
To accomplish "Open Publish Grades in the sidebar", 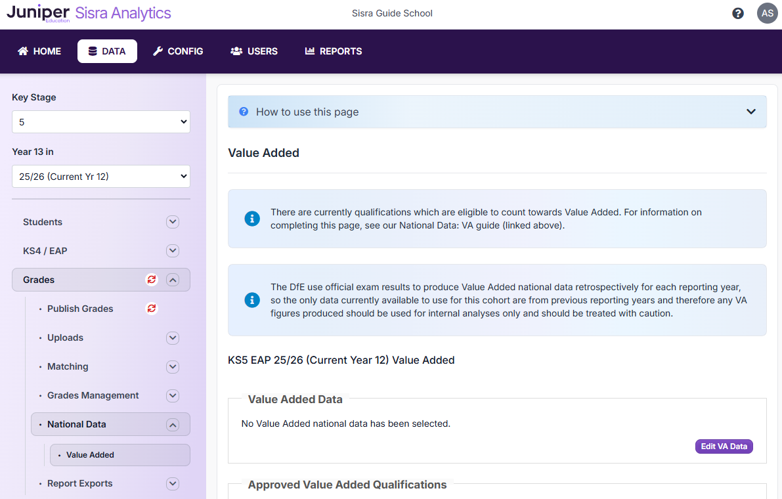I will click(80, 309).
